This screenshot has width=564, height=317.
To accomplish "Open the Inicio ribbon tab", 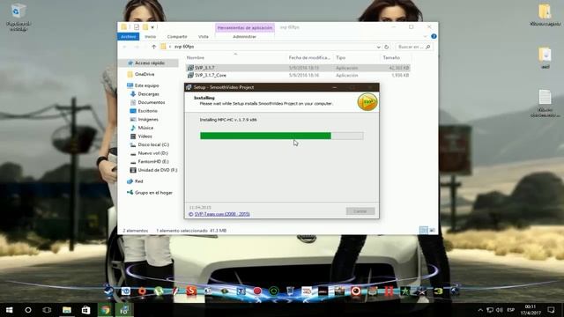I will (151, 37).
